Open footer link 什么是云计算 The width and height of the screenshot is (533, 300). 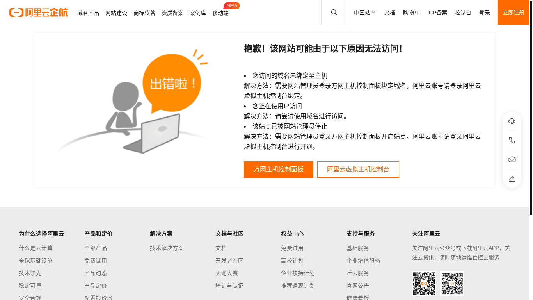pos(36,248)
